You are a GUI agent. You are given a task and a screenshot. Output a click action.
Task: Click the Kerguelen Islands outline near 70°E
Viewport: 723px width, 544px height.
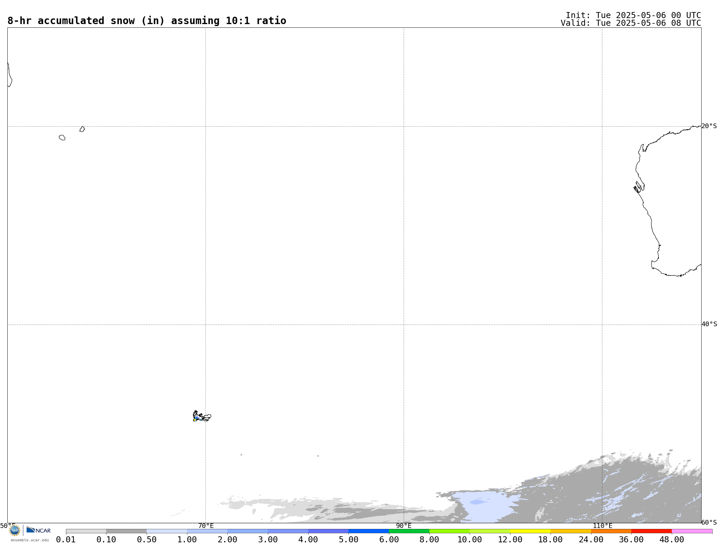(x=202, y=416)
